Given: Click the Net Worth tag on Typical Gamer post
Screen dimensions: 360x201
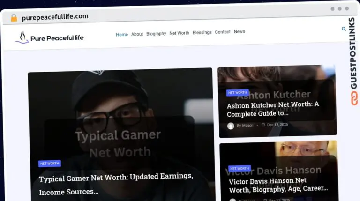Looking at the screenshot, I should [50, 164].
